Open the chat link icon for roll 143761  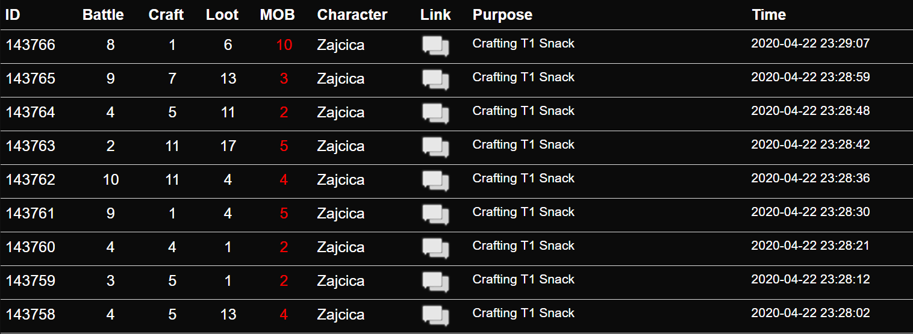click(x=435, y=215)
